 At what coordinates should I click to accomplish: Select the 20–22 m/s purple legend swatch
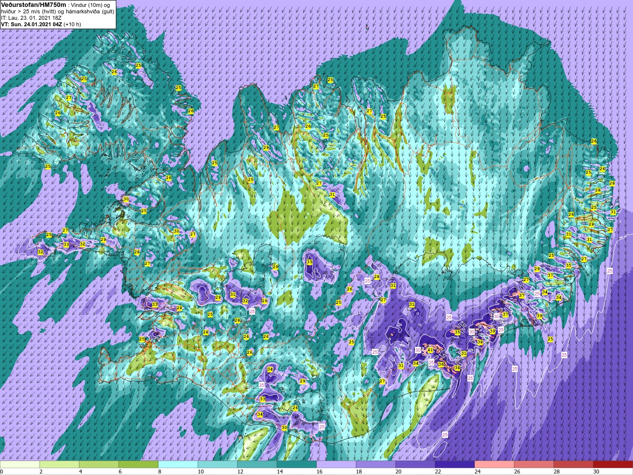click(x=415, y=465)
